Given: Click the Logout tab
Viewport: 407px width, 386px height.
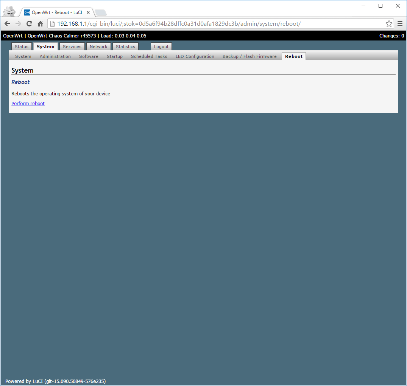Looking at the screenshot, I should pyautogui.click(x=161, y=47).
